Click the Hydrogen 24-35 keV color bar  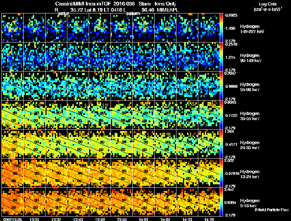coord(221,144)
